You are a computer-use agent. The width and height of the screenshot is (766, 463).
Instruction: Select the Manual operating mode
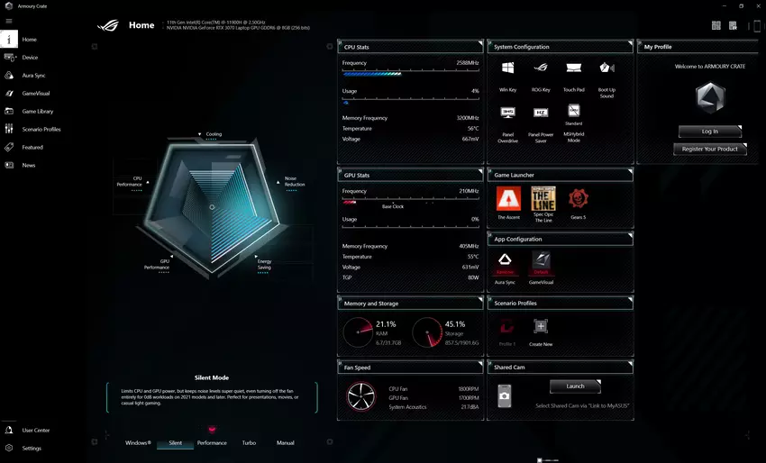click(285, 443)
